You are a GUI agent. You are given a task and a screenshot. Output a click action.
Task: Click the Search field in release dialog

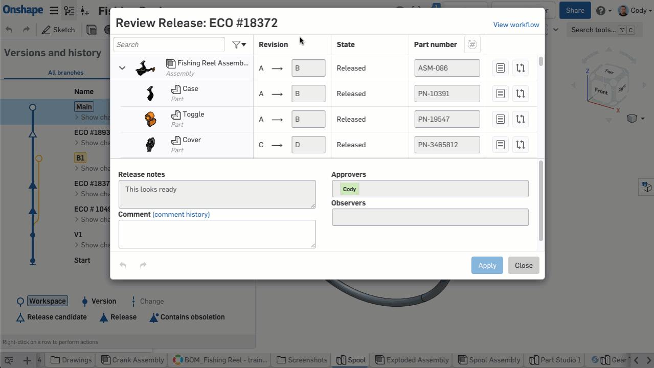coord(169,44)
